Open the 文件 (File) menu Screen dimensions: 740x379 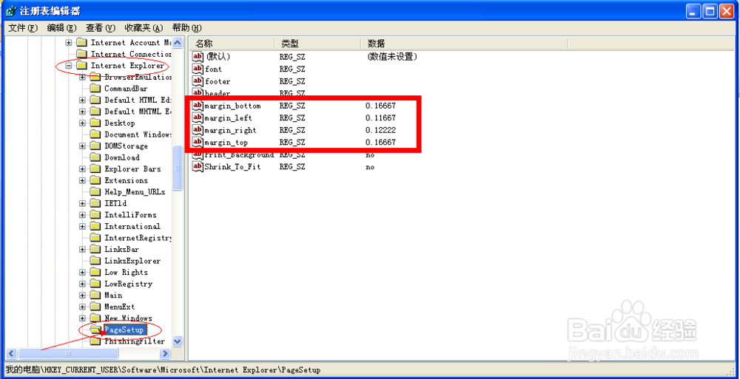23,28
